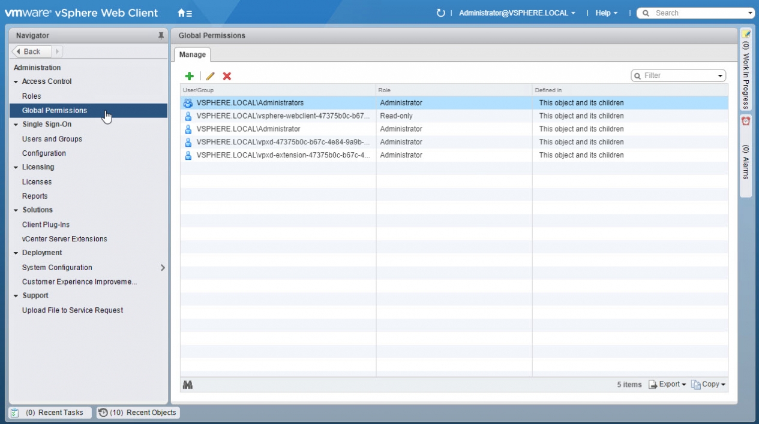Open the Administrator@VSPHERE.LOCAL user dropdown
This screenshot has width=759, height=424.
click(x=517, y=13)
